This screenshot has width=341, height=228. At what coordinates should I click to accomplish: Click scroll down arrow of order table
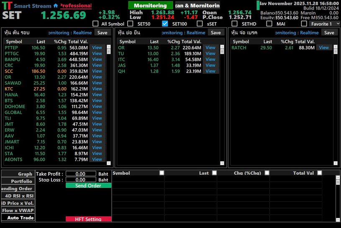coord(338,219)
